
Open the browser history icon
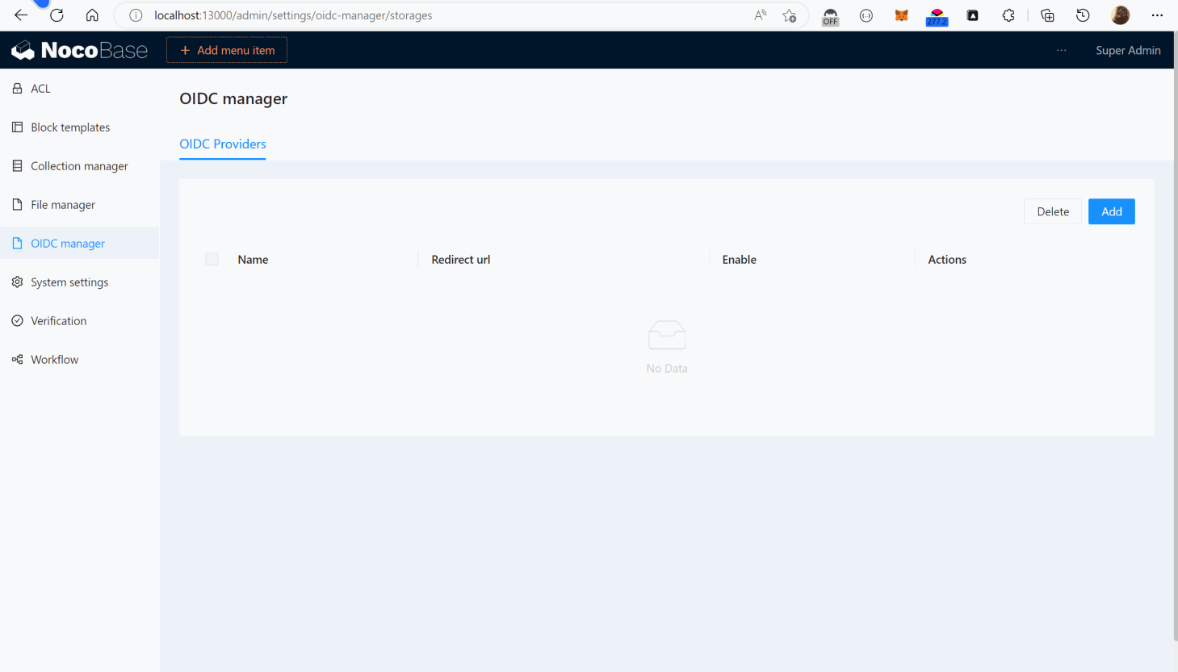[1083, 15]
